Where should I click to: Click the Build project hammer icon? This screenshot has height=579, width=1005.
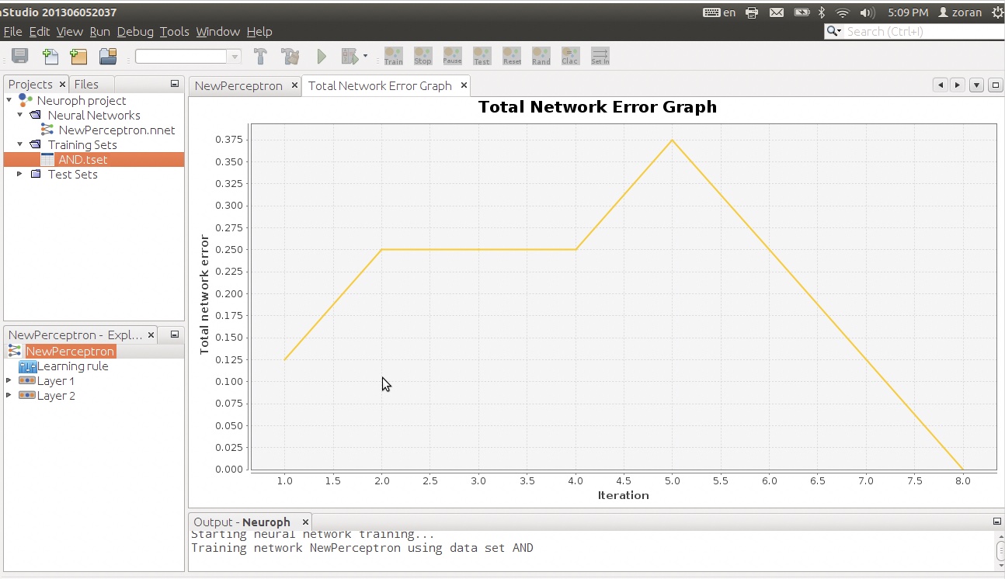tap(261, 56)
